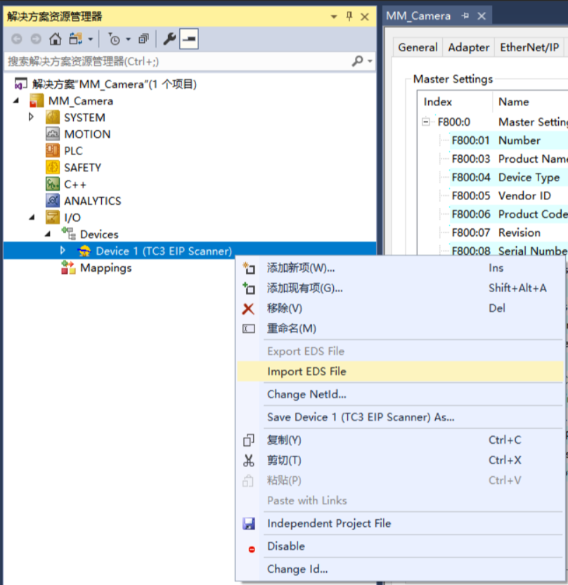Click the ANALYTICS node icon
568x585 pixels.
tap(53, 201)
